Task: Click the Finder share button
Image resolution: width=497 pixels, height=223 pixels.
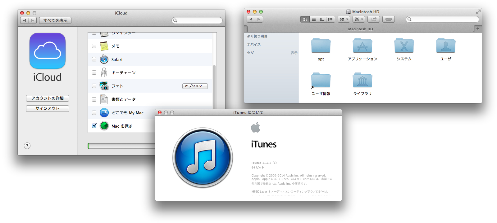Action: 374,19
